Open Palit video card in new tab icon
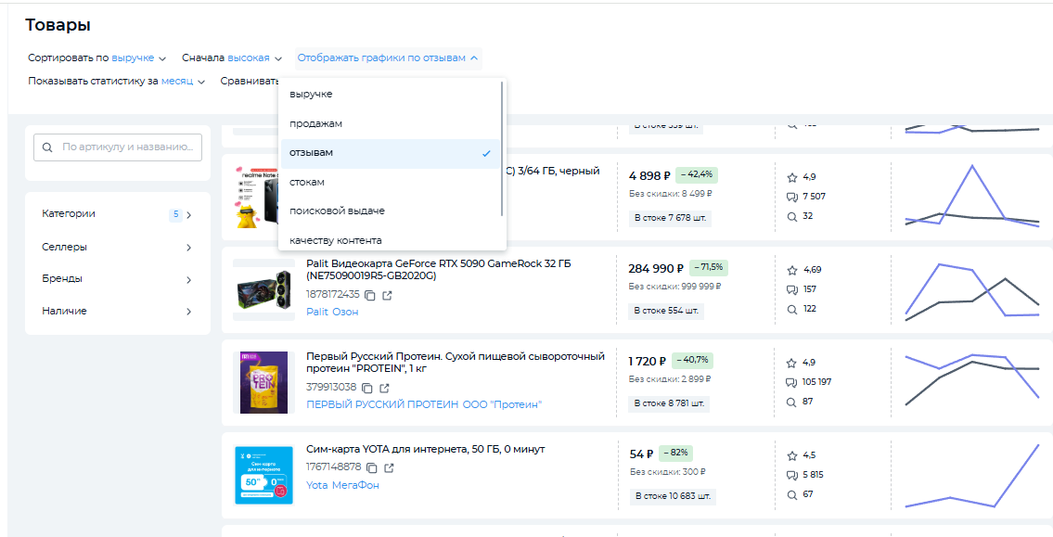The image size is (1053, 537). point(387,295)
